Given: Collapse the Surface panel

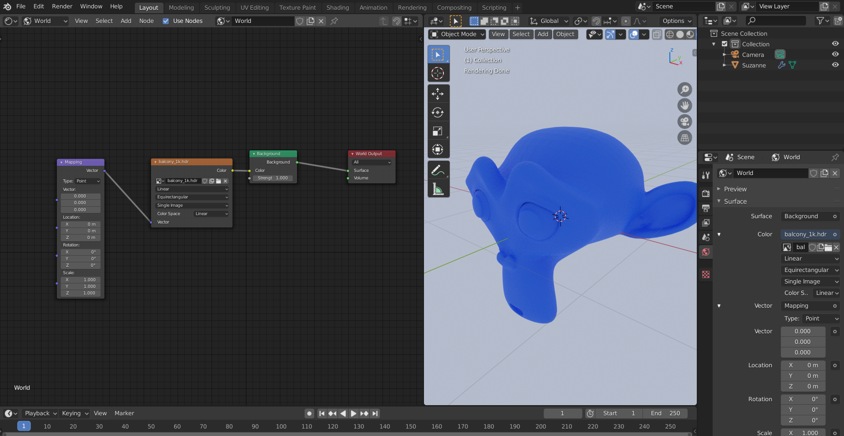Looking at the screenshot, I should 735,201.
